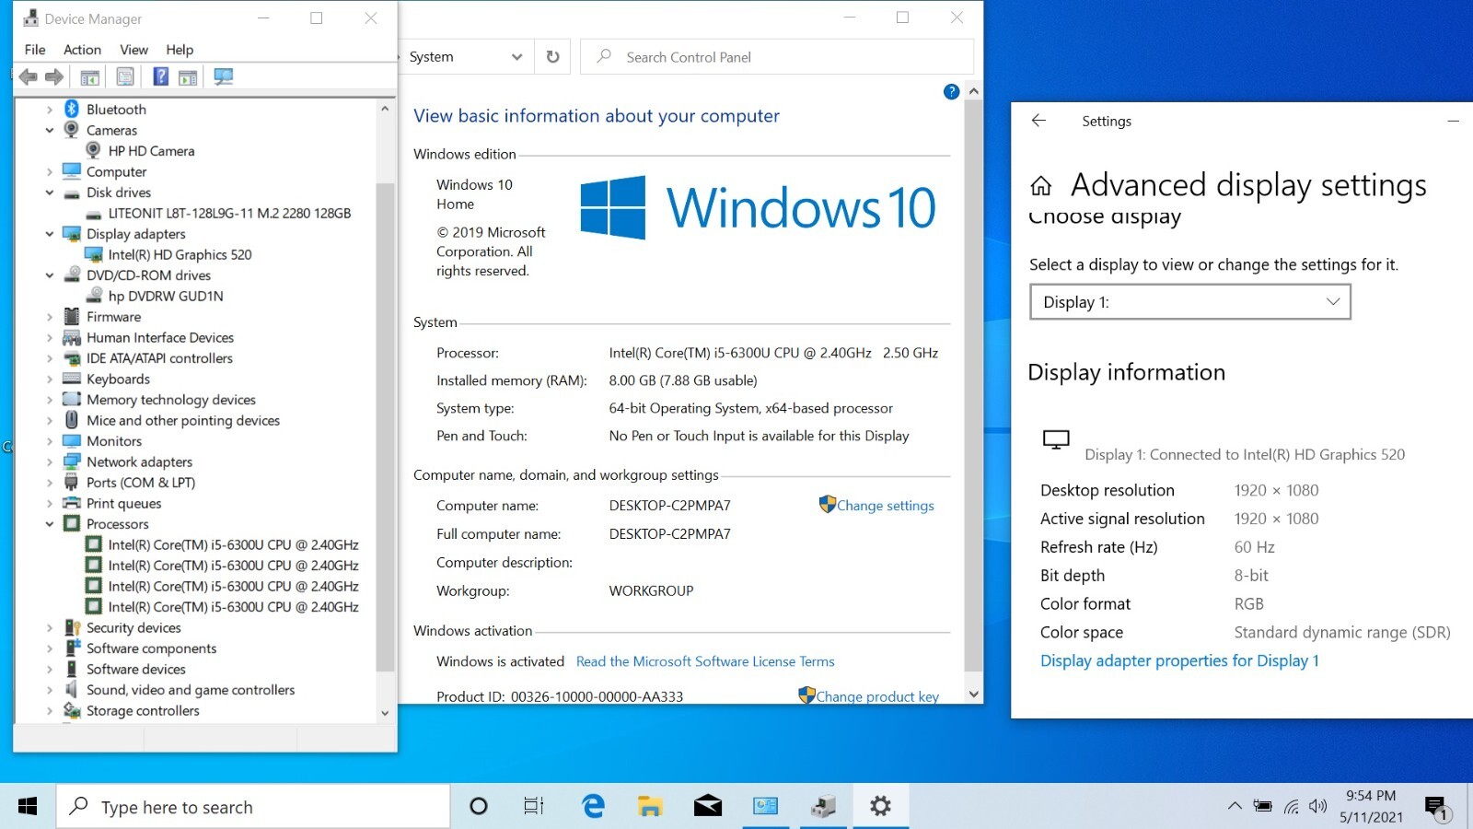This screenshot has width=1473, height=829.
Task: Open Microsoft Edge from the taskbar
Action: click(x=594, y=807)
